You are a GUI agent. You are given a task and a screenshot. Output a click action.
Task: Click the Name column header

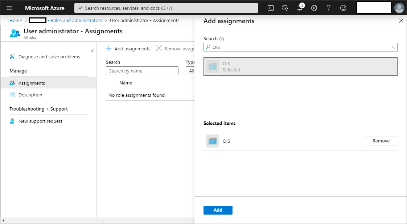pyautogui.click(x=126, y=83)
